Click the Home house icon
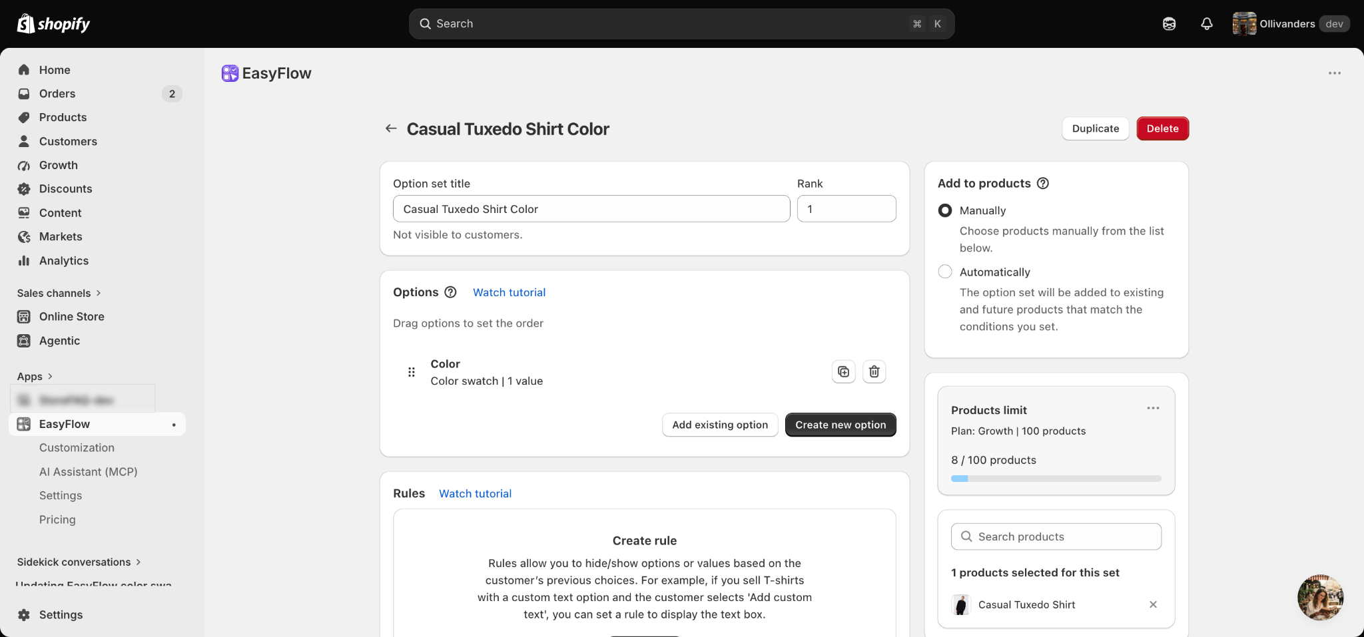This screenshot has width=1364, height=637. pyautogui.click(x=24, y=70)
